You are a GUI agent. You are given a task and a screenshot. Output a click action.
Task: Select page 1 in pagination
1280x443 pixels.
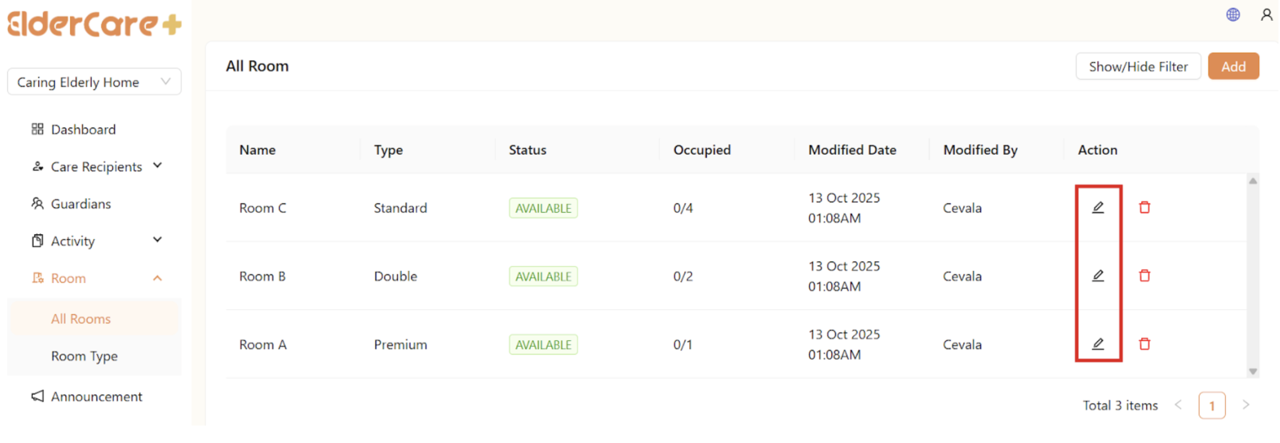pyautogui.click(x=1212, y=406)
